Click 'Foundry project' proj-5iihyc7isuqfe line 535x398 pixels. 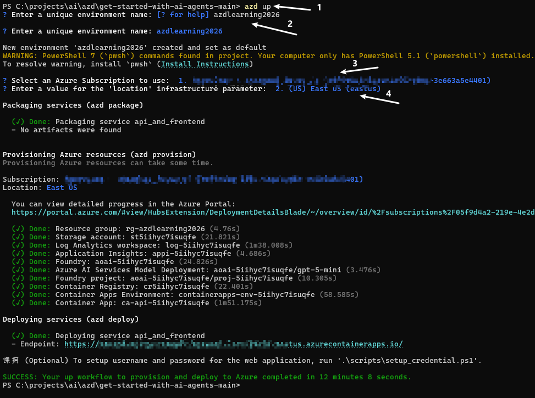(x=174, y=278)
